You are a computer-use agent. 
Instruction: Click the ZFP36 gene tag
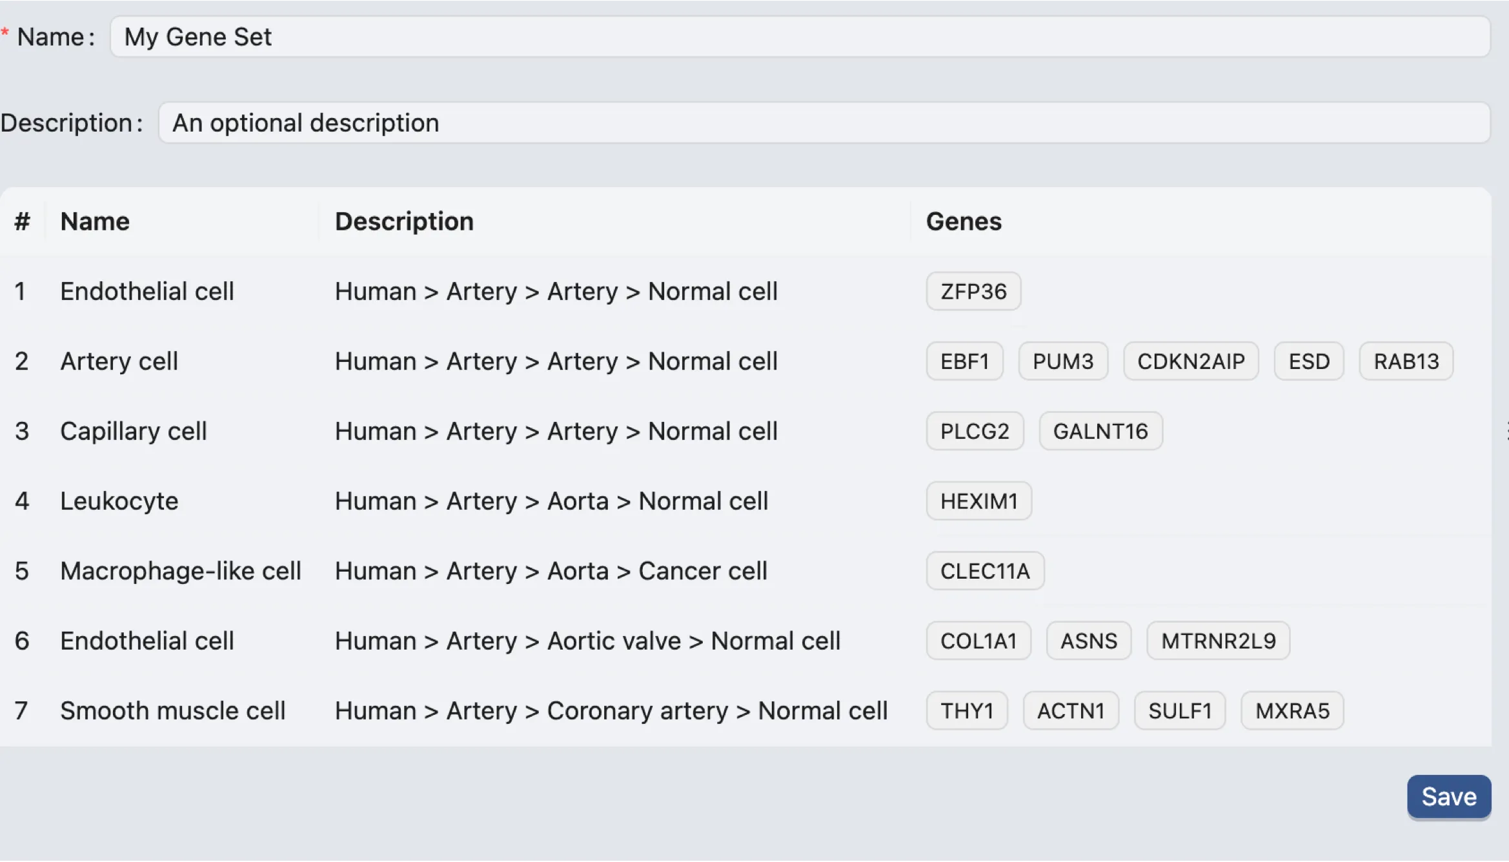point(973,292)
